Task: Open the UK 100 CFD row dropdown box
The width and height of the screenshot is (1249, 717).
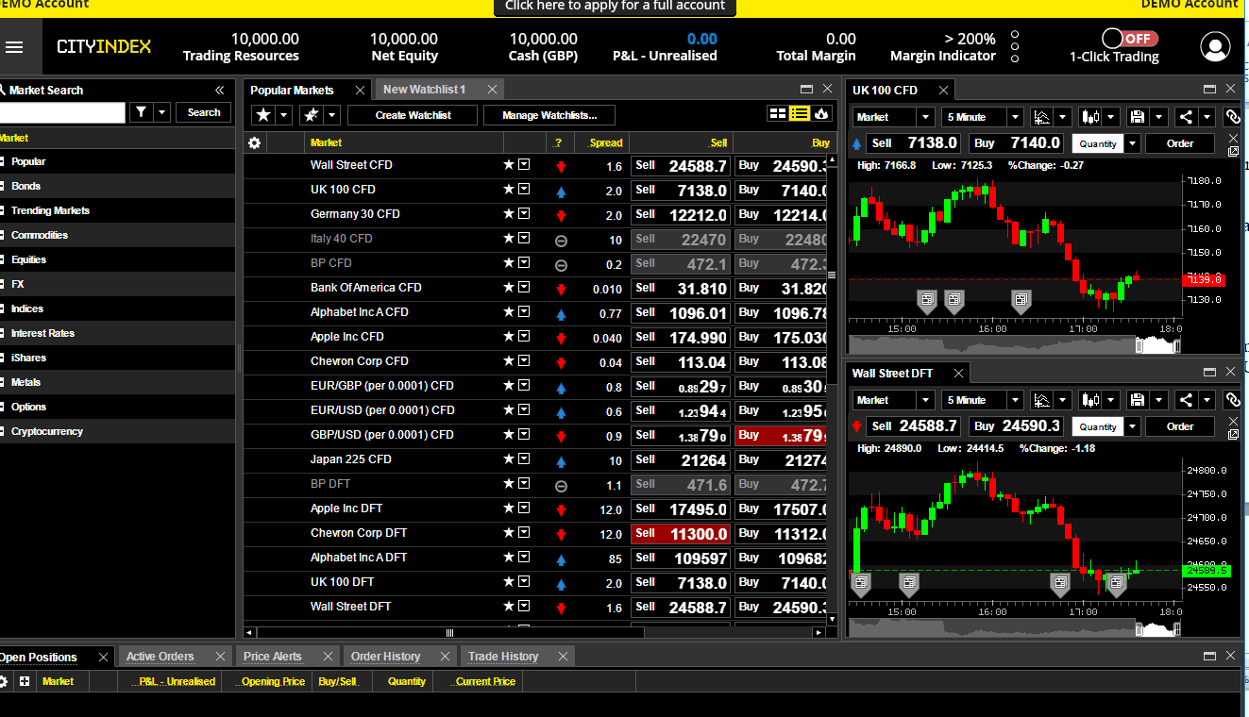Action: tap(524, 190)
